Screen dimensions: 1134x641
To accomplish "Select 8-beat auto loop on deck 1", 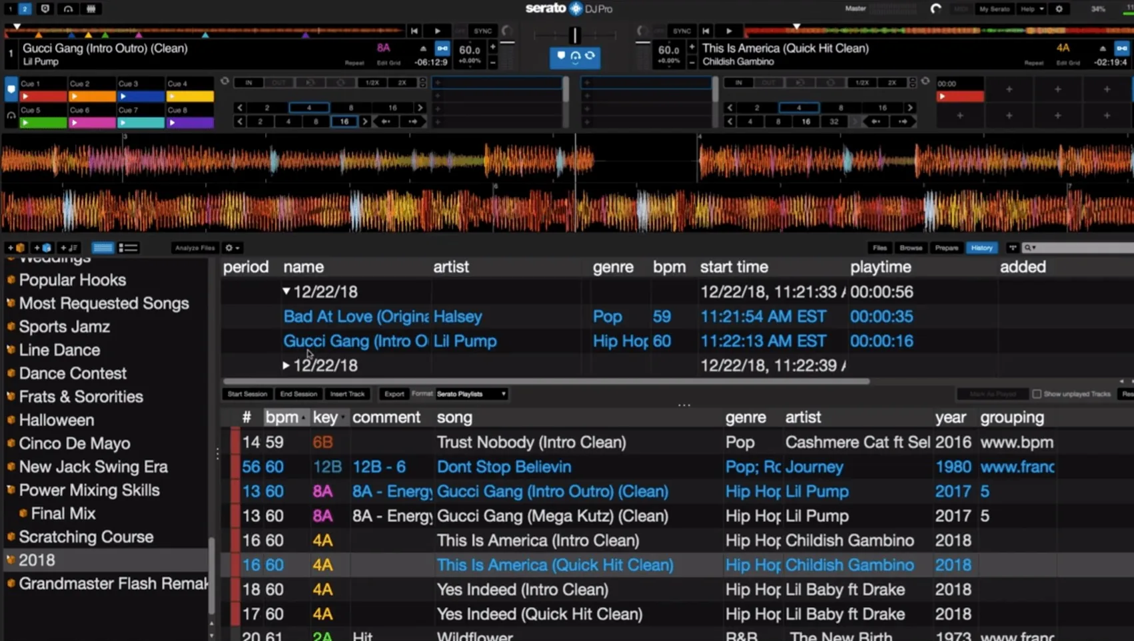I will (x=350, y=108).
